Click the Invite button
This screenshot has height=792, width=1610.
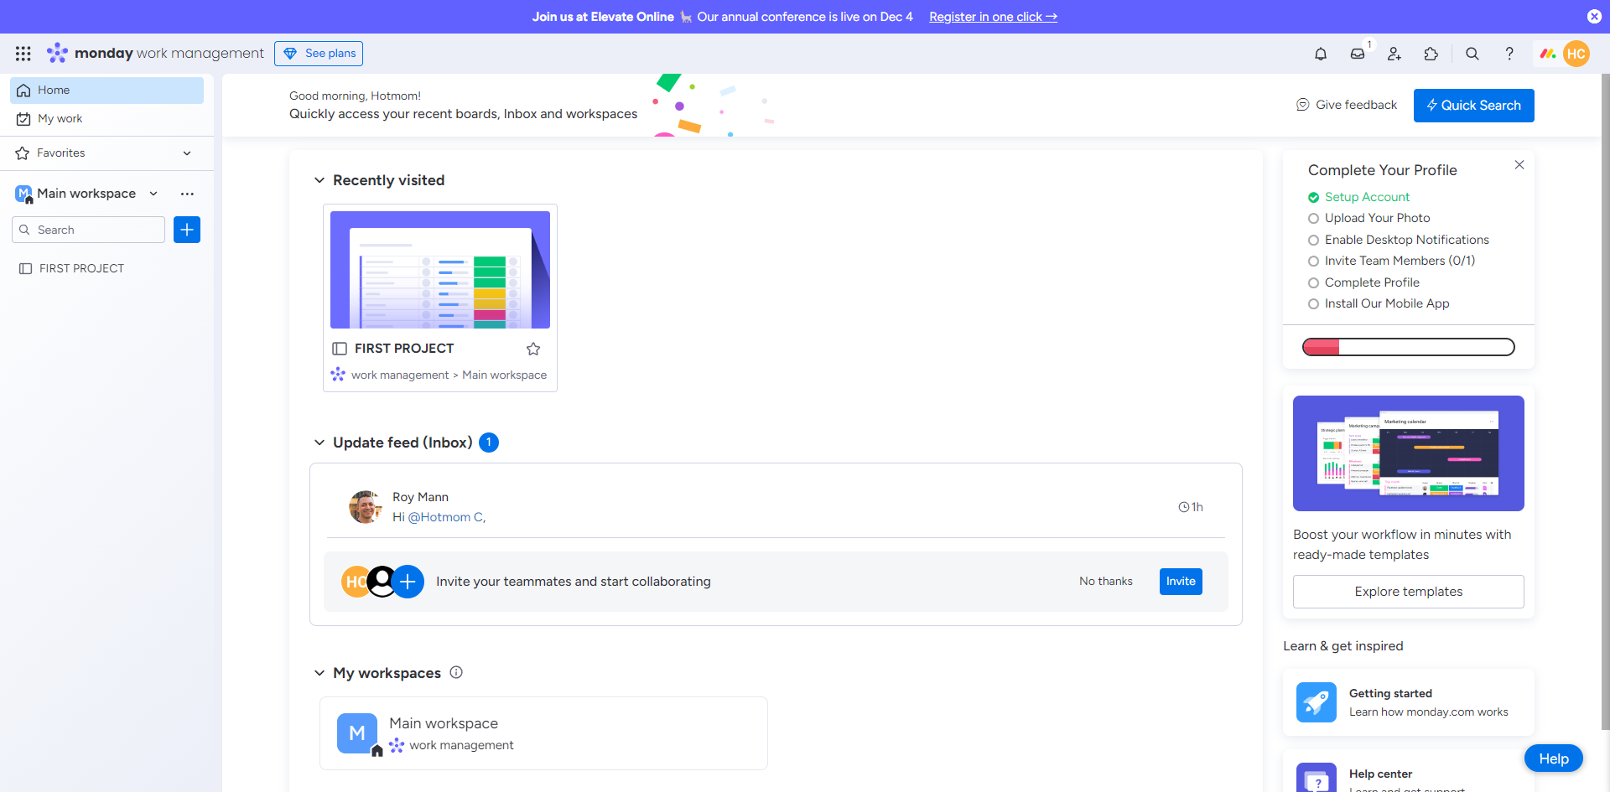pyautogui.click(x=1181, y=582)
